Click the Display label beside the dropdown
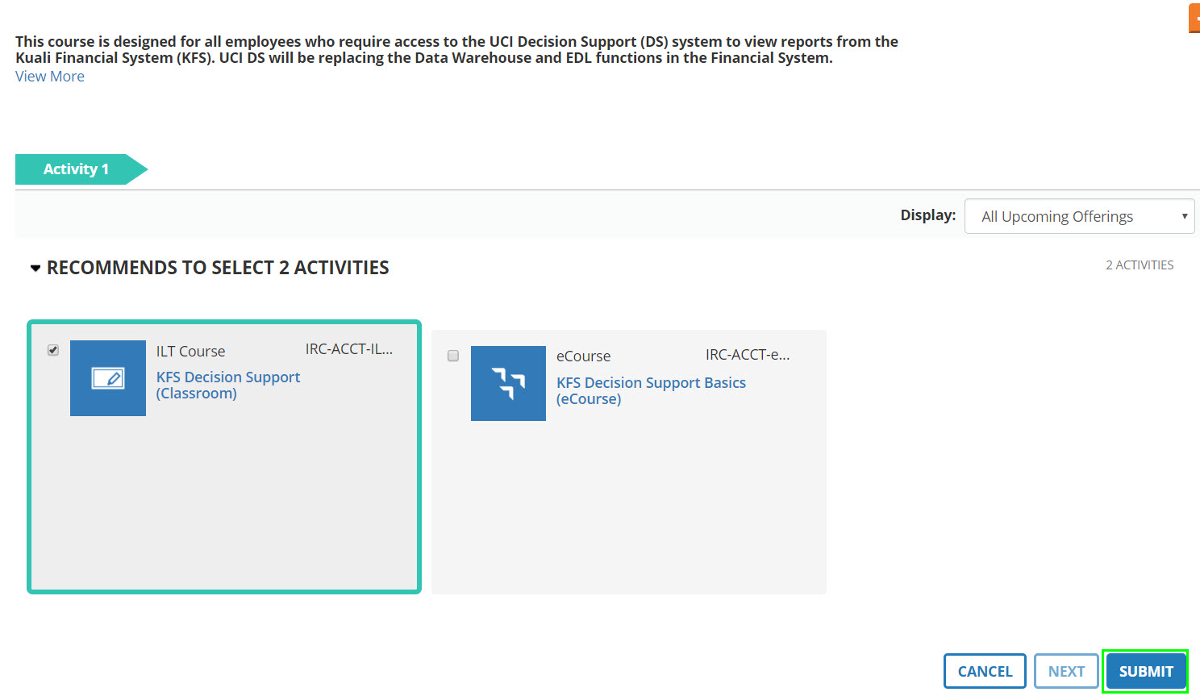Viewport: 1200px width, 696px height. coord(927,215)
